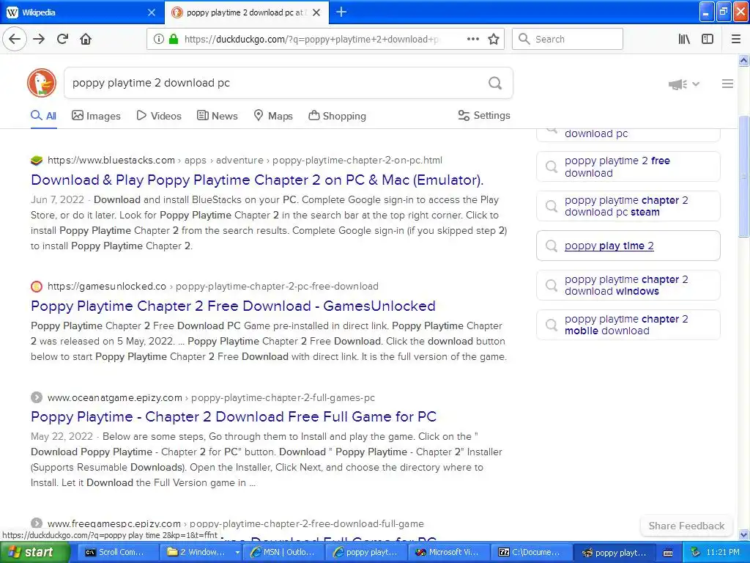750x563 pixels.
Task: Open the Library icon in toolbar
Action: pyautogui.click(x=684, y=40)
